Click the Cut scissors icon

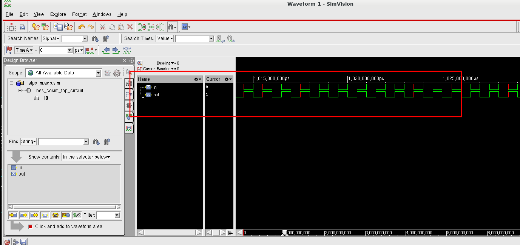pyautogui.click(x=102, y=27)
